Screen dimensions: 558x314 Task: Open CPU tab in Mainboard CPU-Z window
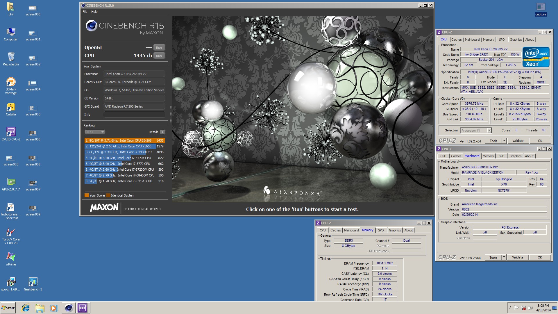443,156
